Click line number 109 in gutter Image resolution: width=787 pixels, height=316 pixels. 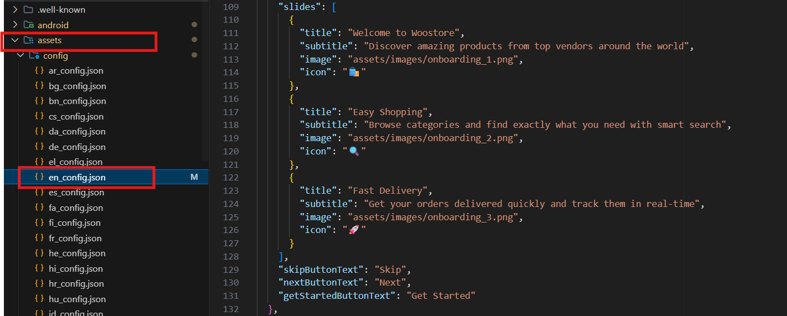tap(231, 7)
